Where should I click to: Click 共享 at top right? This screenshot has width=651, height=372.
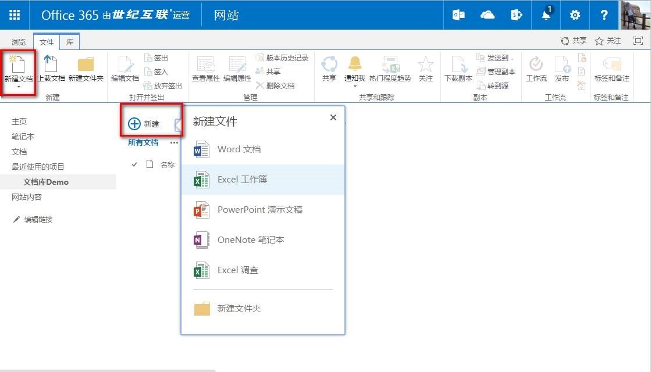(x=574, y=41)
